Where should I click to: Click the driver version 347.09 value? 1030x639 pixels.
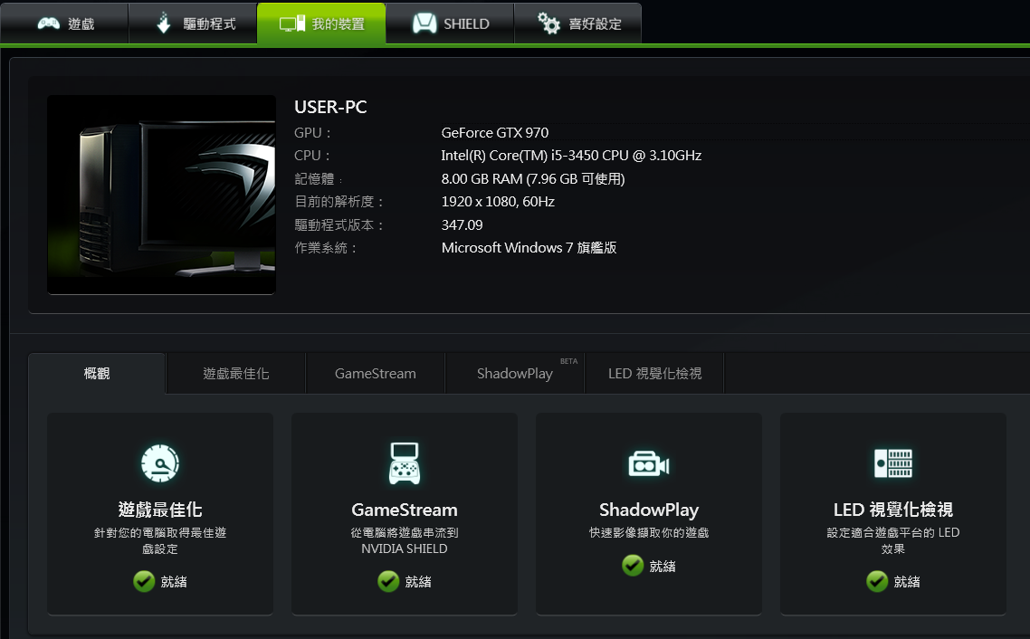(x=462, y=224)
